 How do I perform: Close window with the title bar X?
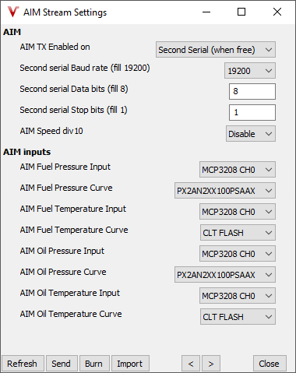[x=277, y=12]
